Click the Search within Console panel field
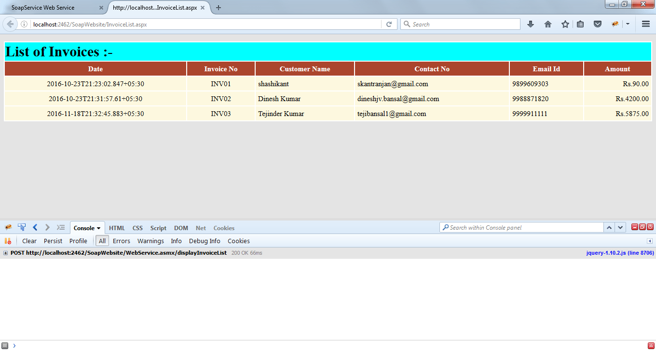This screenshot has height=351, width=656. [x=523, y=228]
